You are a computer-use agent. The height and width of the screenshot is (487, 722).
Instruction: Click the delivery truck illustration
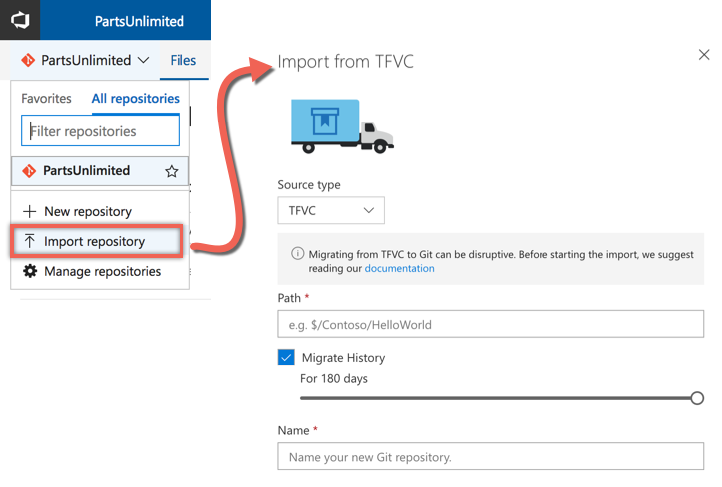[342, 126]
